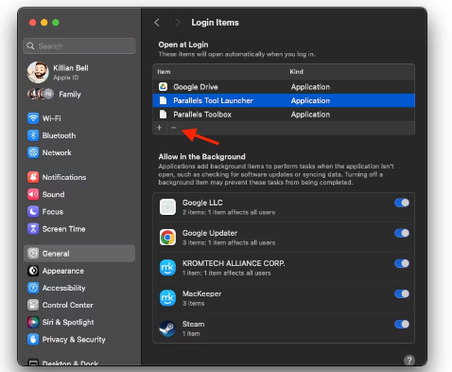Open the Network globe icon
This screenshot has height=372, width=452.
point(33,152)
